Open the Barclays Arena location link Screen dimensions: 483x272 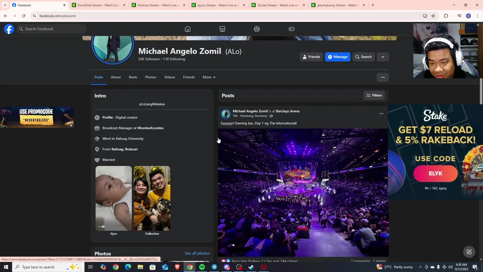288,111
